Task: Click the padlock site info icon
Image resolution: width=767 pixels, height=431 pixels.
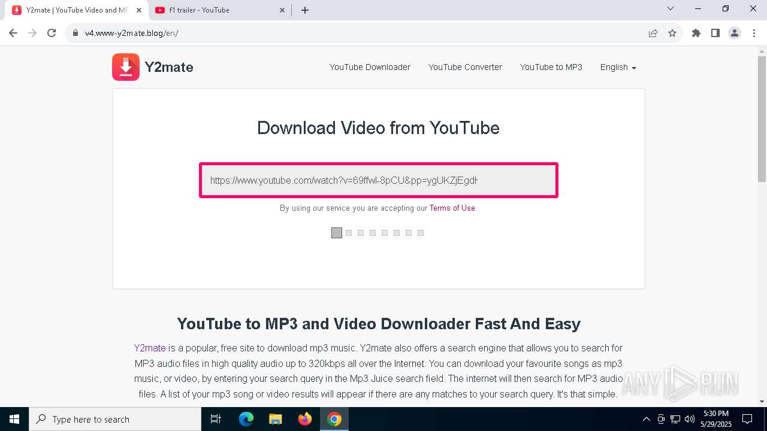Action: point(76,33)
